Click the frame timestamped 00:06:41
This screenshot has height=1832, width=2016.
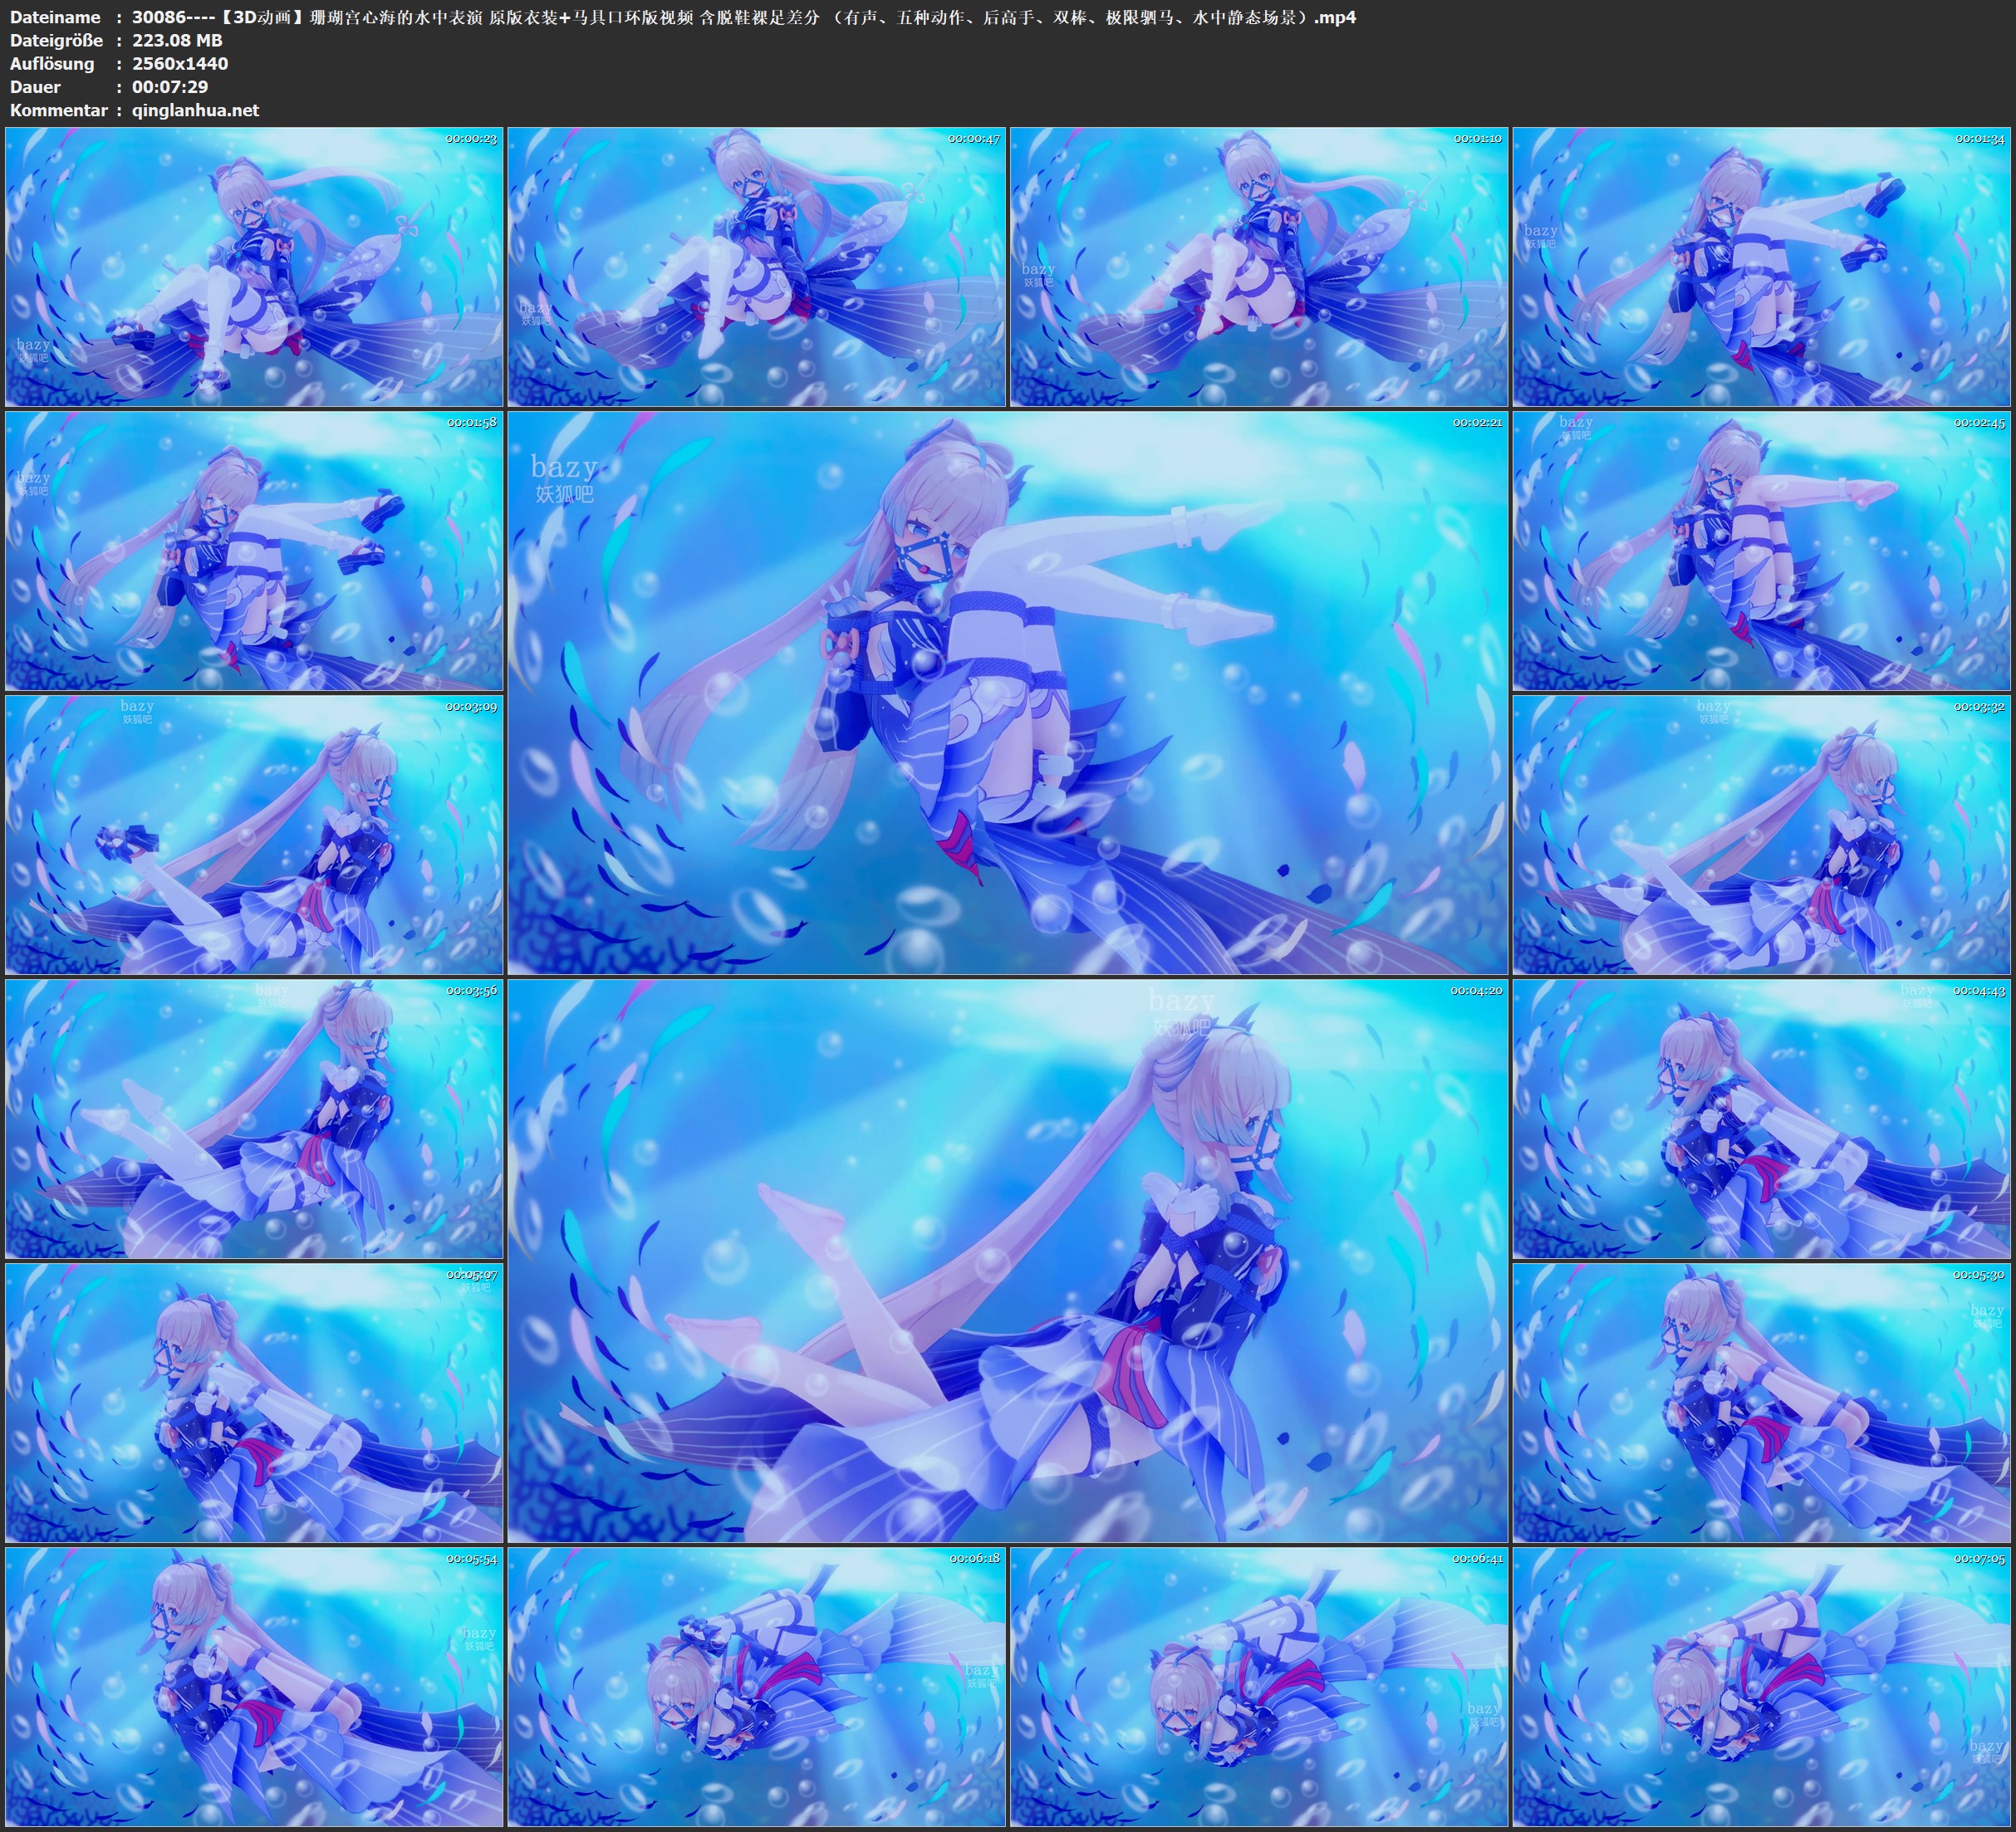[1259, 1687]
